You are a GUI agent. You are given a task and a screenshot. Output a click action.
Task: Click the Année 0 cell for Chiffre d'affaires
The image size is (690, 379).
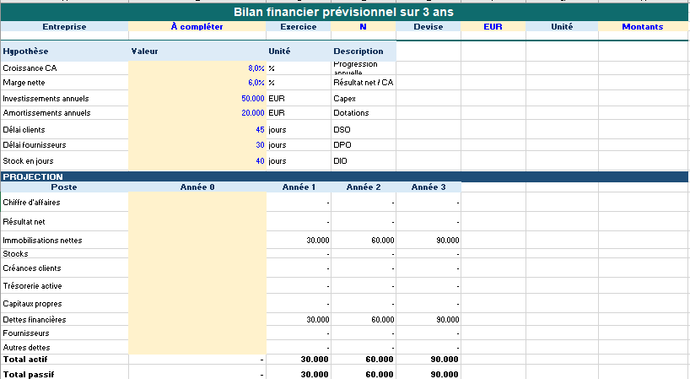pyautogui.click(x=197, y=202)
